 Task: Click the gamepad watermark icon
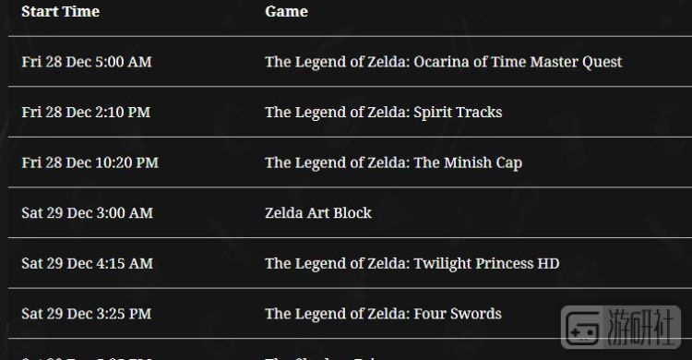point(582,329)
